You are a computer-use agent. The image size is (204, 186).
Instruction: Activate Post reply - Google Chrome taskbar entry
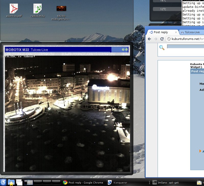point(84,182)
